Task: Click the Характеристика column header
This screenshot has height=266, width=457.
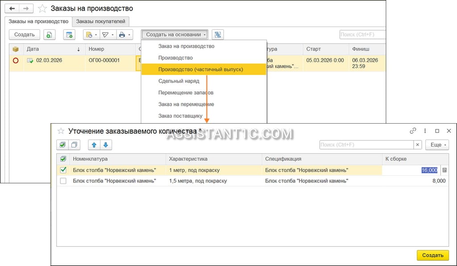Action: point(214,159)
